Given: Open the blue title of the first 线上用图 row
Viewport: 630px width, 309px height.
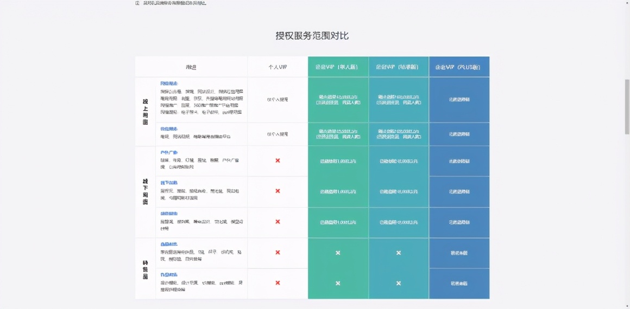Looking at the screenshot, I should click(x=169, y=83).
